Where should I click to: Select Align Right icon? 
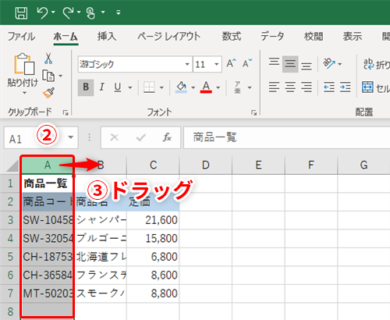point(307,87)
